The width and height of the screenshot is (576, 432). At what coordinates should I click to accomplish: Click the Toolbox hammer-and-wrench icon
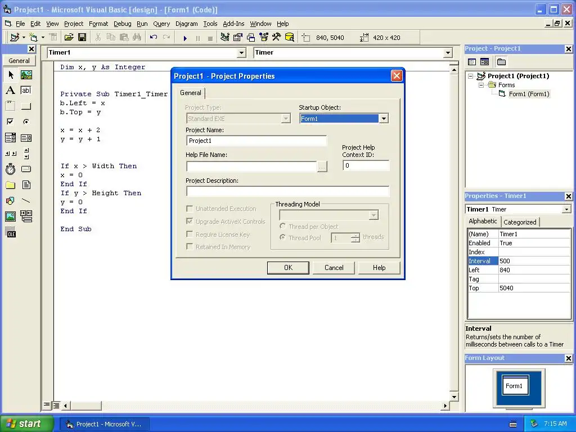tap(276, 37)
